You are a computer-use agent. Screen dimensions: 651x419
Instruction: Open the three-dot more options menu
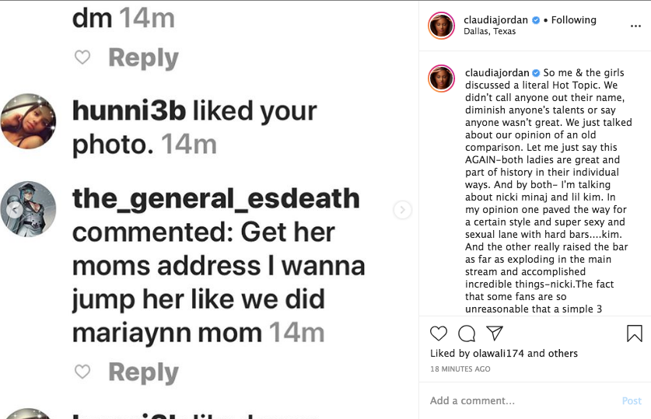point(635,26)
